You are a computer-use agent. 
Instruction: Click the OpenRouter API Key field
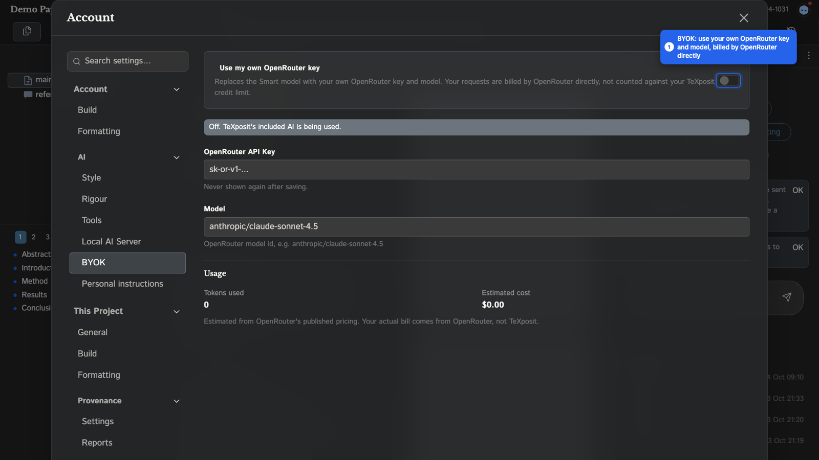click(476, 169)
